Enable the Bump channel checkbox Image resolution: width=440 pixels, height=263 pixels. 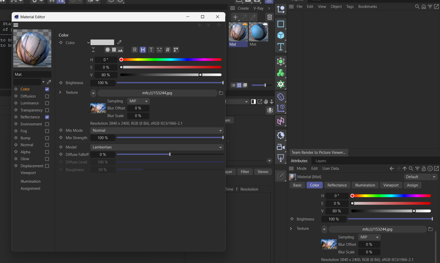tap(47, 138)
